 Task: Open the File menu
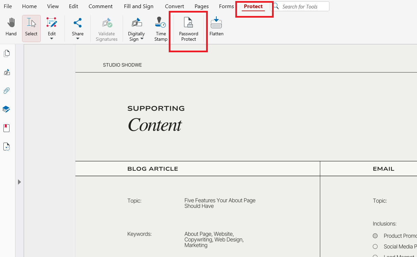pyautogui.click(x=8, y=6)
